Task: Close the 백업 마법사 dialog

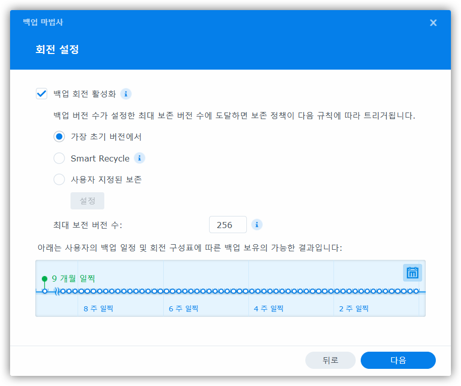Action: 433,23
